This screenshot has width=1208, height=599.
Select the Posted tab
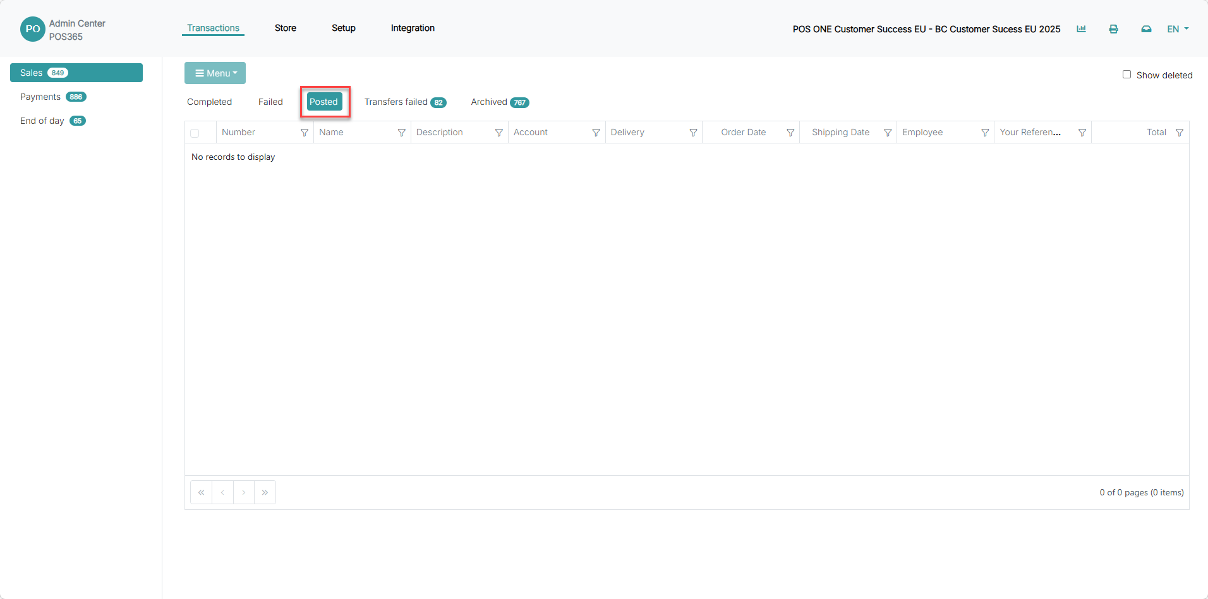click(325, 102)
